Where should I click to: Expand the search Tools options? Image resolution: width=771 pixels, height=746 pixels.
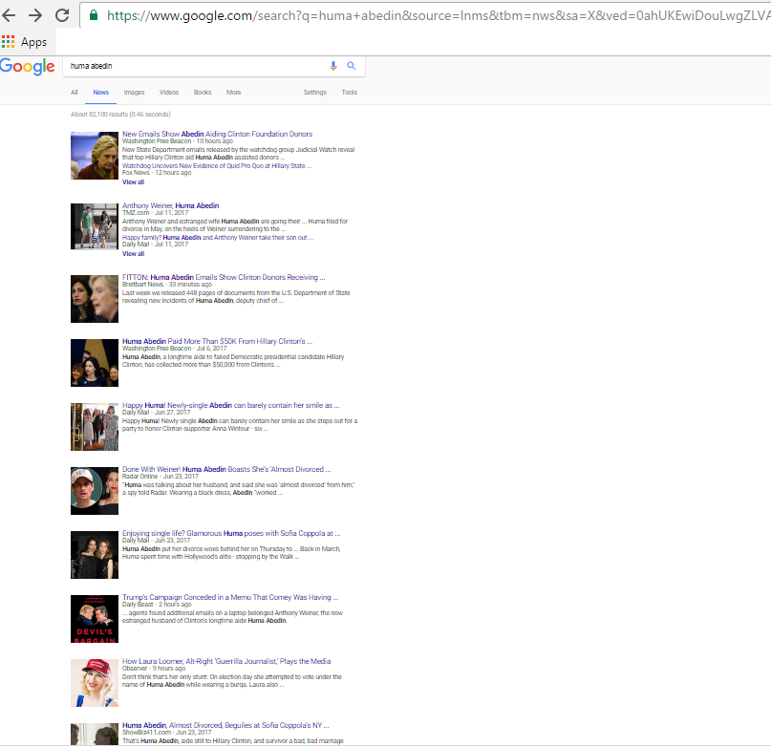coord(349,93)
